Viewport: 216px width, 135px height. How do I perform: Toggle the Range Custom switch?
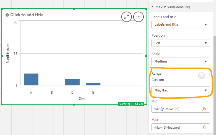[x=204, y=76]
